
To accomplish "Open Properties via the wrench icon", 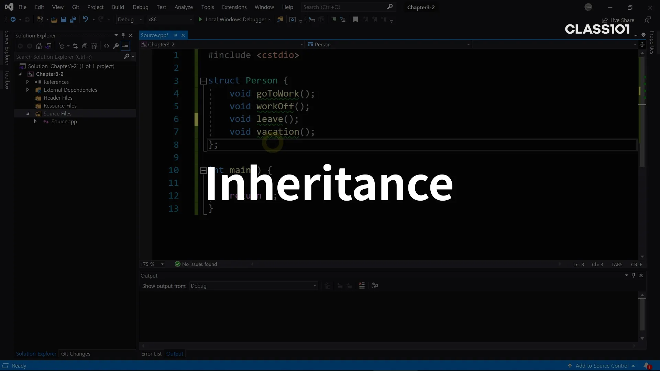I will [116, 46].
